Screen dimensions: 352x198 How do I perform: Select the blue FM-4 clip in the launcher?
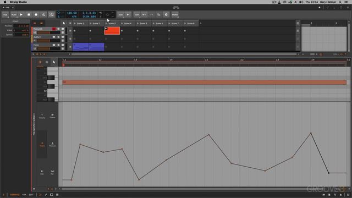pos(89,47)
